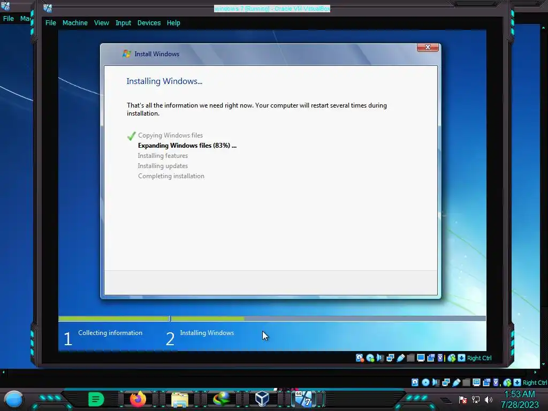This screenshot has height=411, width=548.
Task: Click the Installing Windows stage label at the bottom
Action: click(207, 333)
